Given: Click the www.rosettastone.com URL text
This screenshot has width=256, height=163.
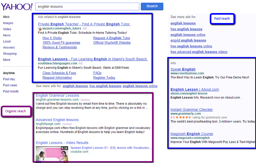Looking at the screenshot, I should click(x=187, y=73).
